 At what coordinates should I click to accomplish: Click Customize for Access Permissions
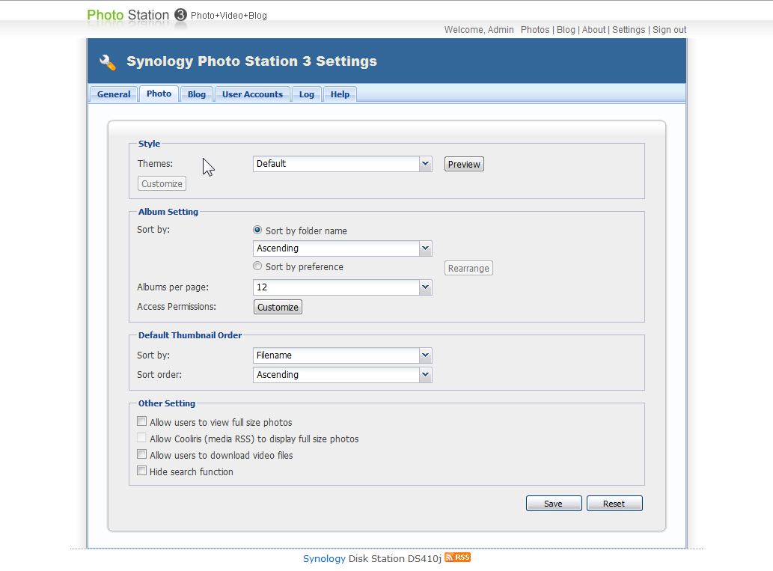278,307
